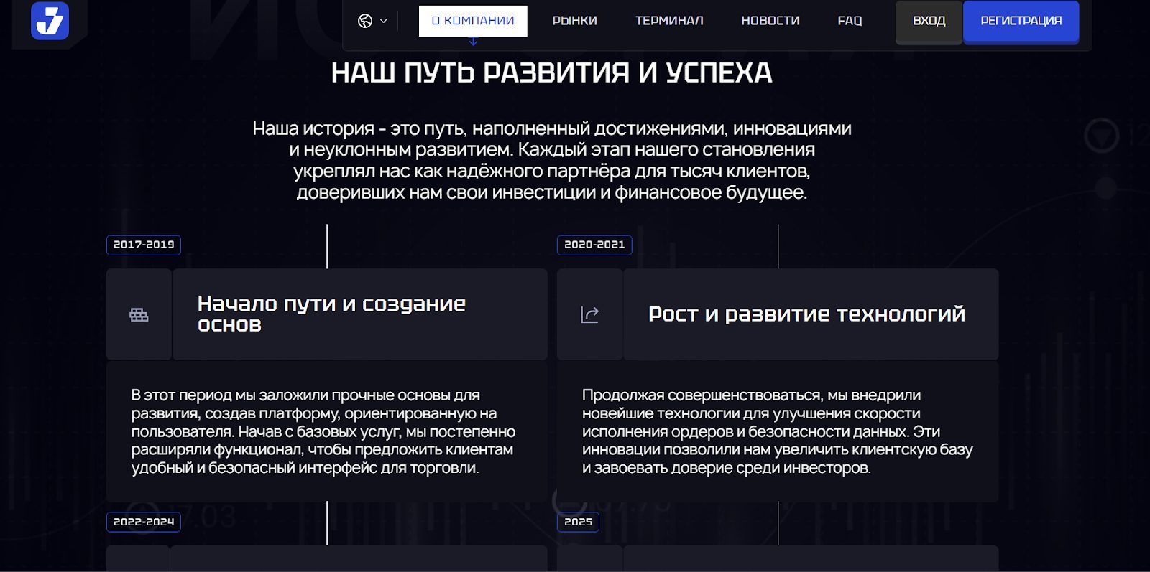Click the blue site logo
The image size is (1150, 572).
pyautogui.click(x=50, y=20)
